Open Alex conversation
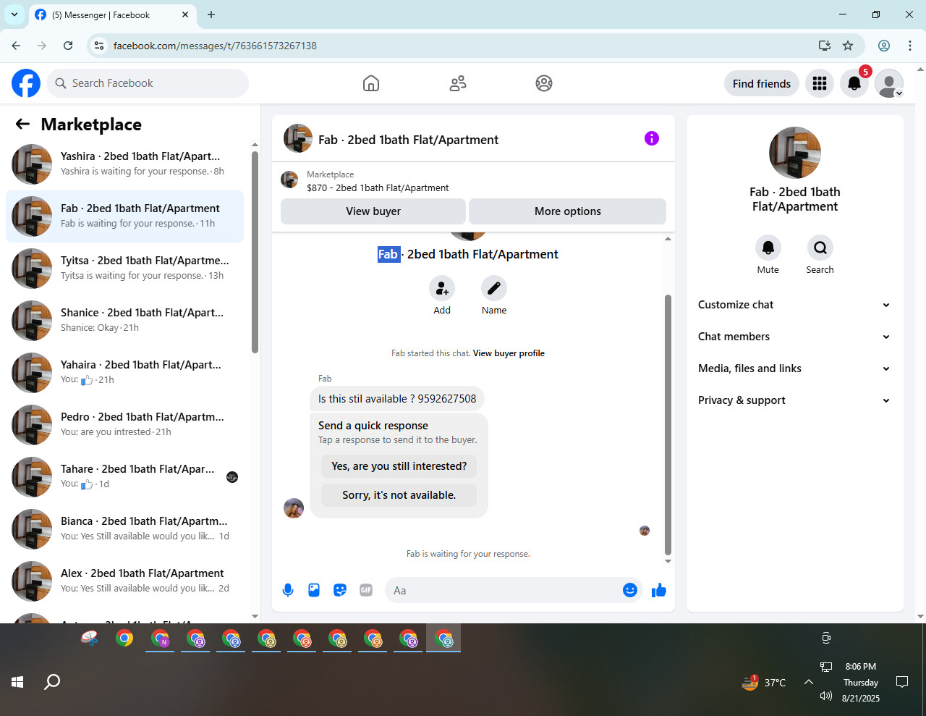The height and width of the screenshot is (716, 926). [124, 581]
